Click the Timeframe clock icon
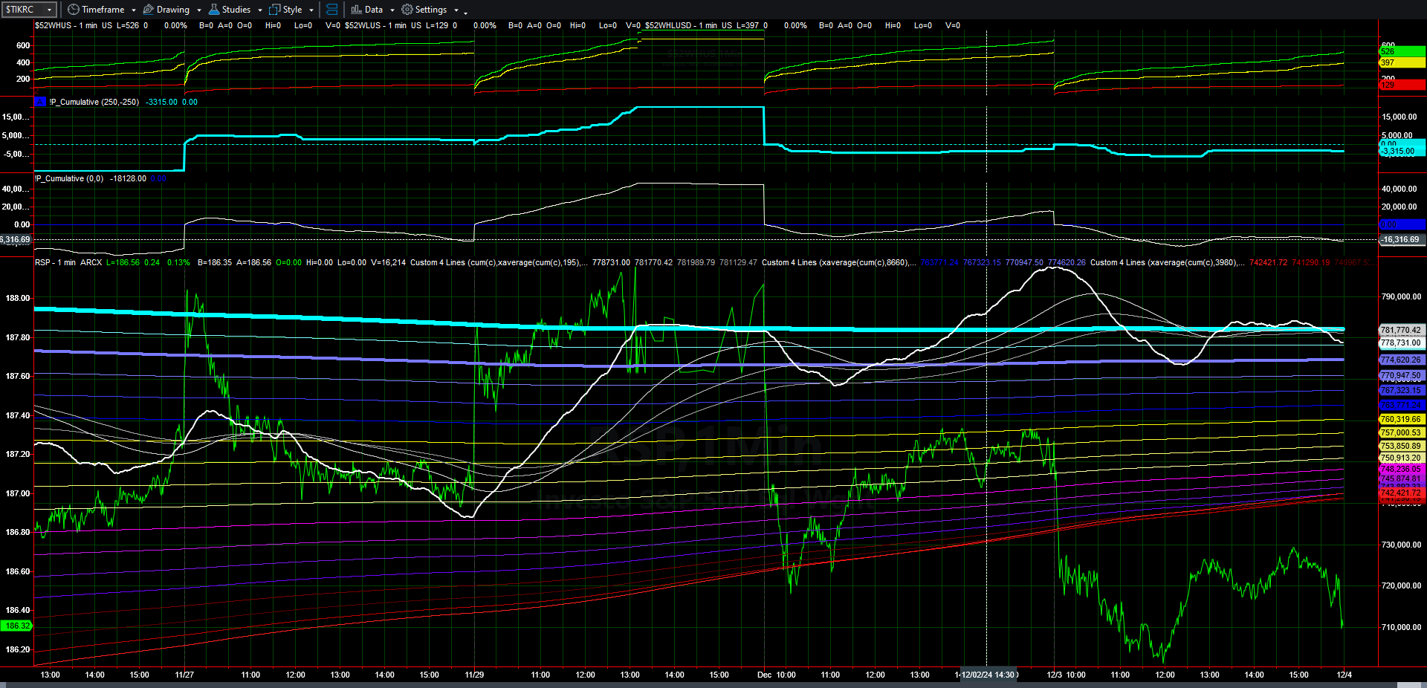 (73, 10)
